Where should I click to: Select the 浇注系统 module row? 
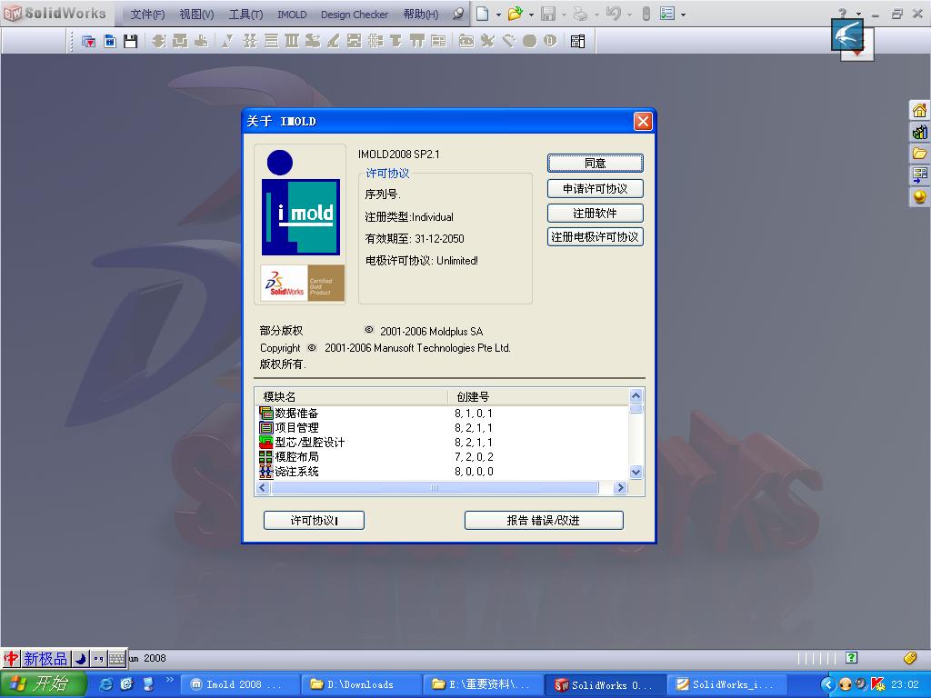pos(442,472)
